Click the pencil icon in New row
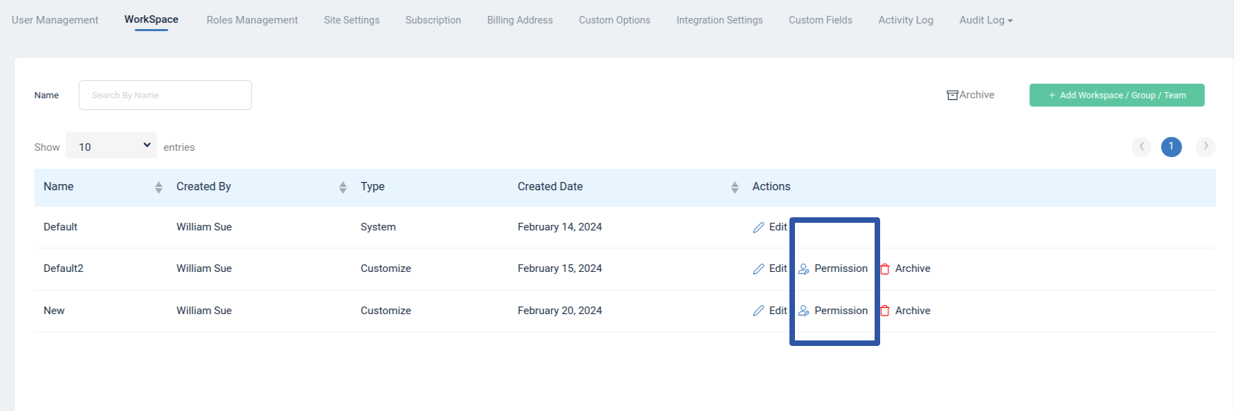Image resolution: width=1234 pixels, height=411 pixels. tap(758, 311)
